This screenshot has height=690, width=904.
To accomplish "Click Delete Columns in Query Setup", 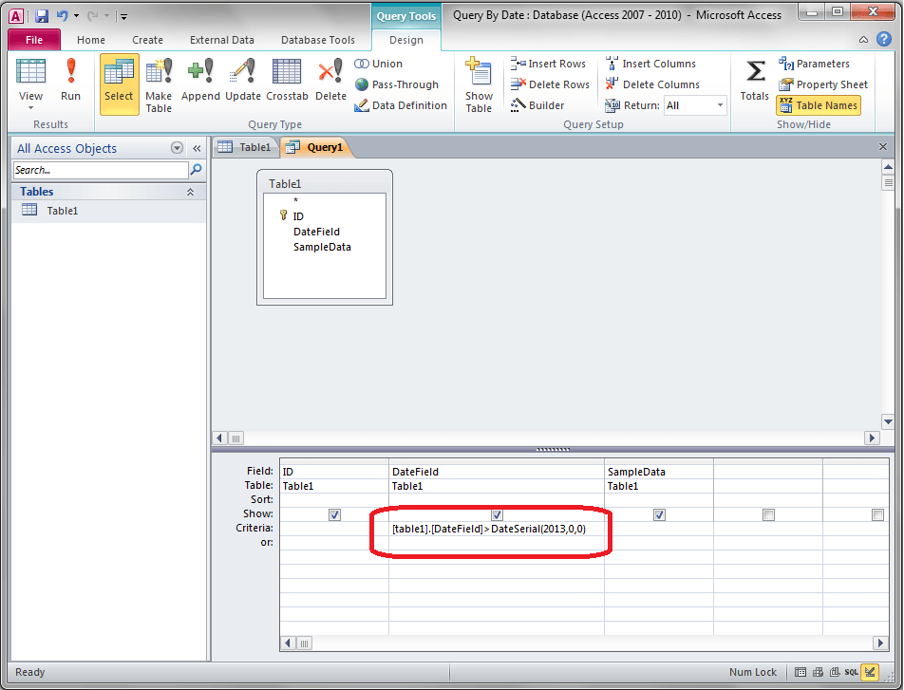I will [652, 84].
